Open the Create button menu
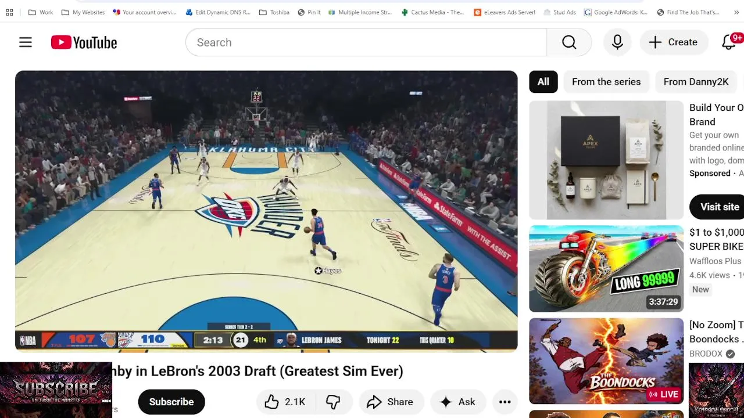This screenshot has width=744, height=418. coord(673,42)
